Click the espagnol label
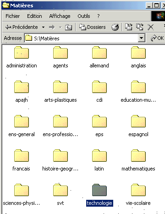Viewport: 165px width, 214px height. click(138, 135)
